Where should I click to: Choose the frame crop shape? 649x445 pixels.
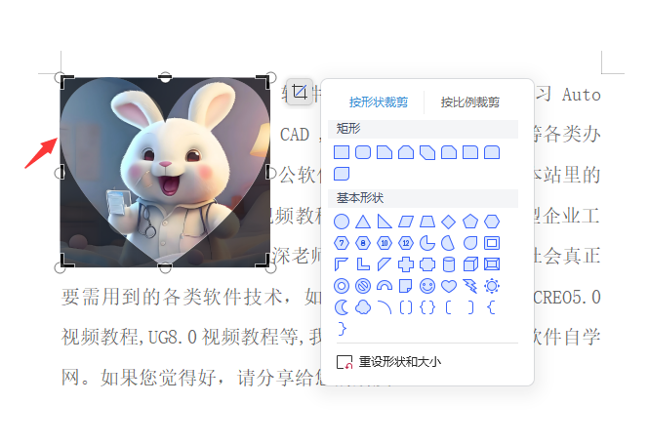(492, 243)
